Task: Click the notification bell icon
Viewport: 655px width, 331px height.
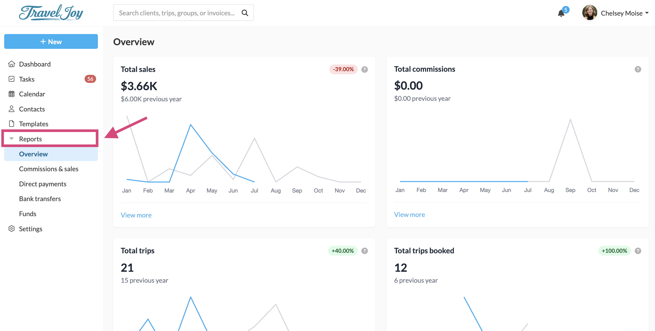Action: pyautogui.click(x=561, y=13)
